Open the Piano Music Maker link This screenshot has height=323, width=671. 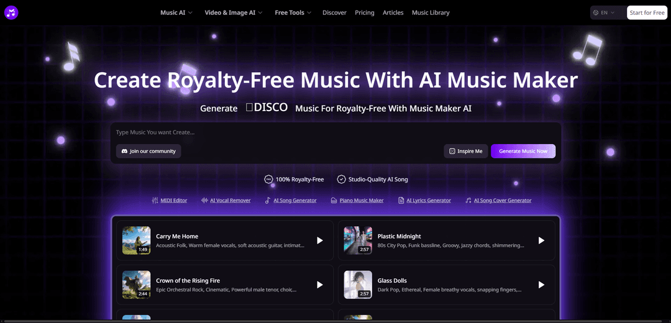(362, 200)
